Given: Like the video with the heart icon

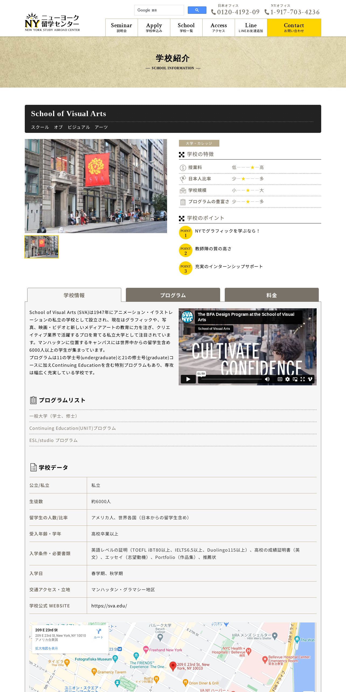Looking at the screenshot, I should [310, 315].
